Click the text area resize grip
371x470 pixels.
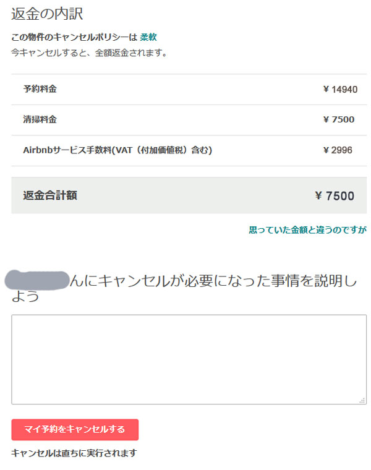click(362, 401)
